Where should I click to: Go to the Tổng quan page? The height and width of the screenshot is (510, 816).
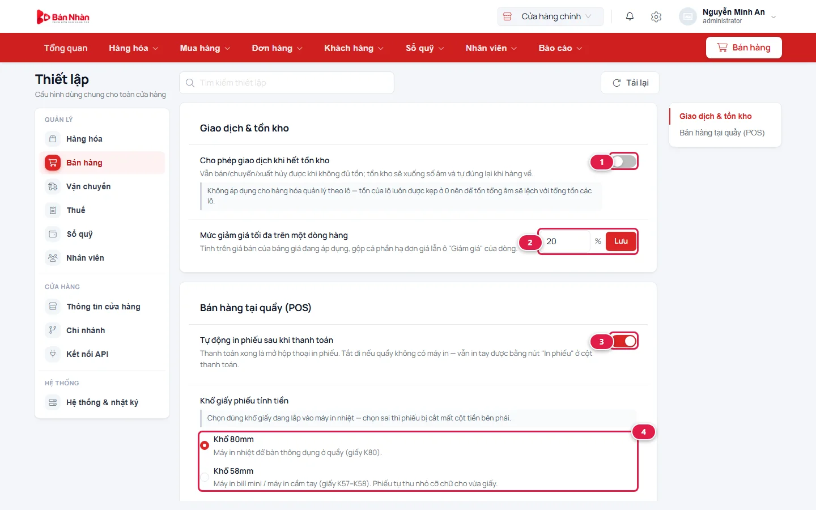click(66, 48)
